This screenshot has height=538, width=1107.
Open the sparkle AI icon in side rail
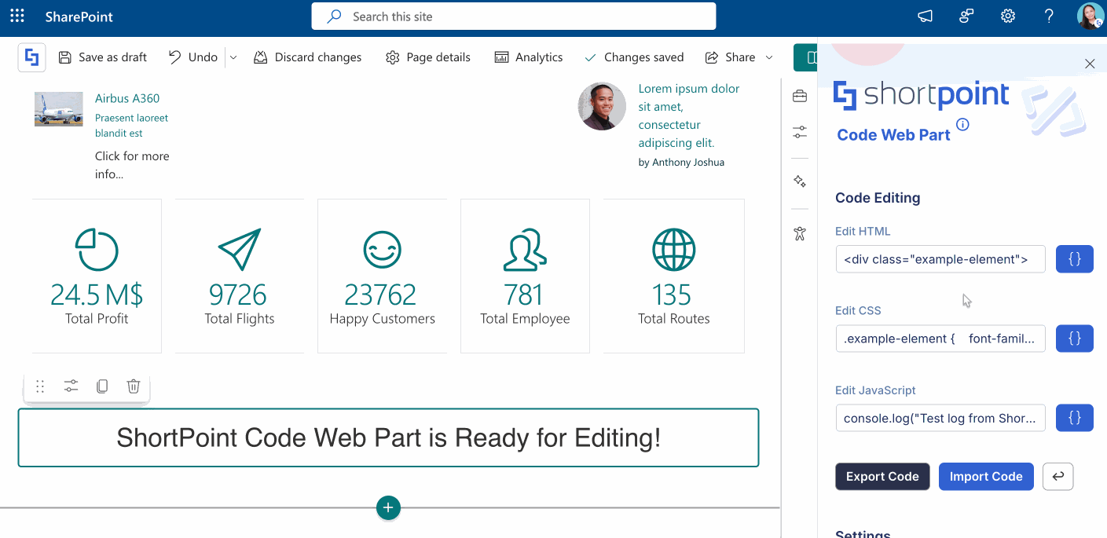point(800,181)
